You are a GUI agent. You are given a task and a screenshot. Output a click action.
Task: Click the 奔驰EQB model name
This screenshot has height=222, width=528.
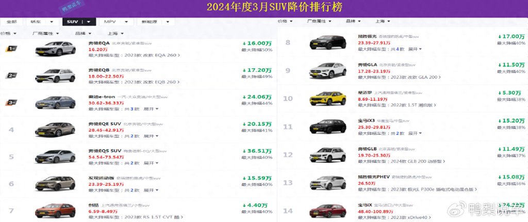tap(98, 70)
